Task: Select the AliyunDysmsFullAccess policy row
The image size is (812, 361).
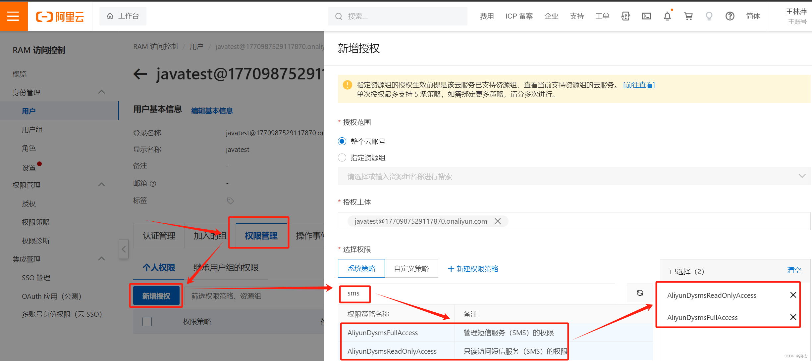Action: click(x=495, y=333)
